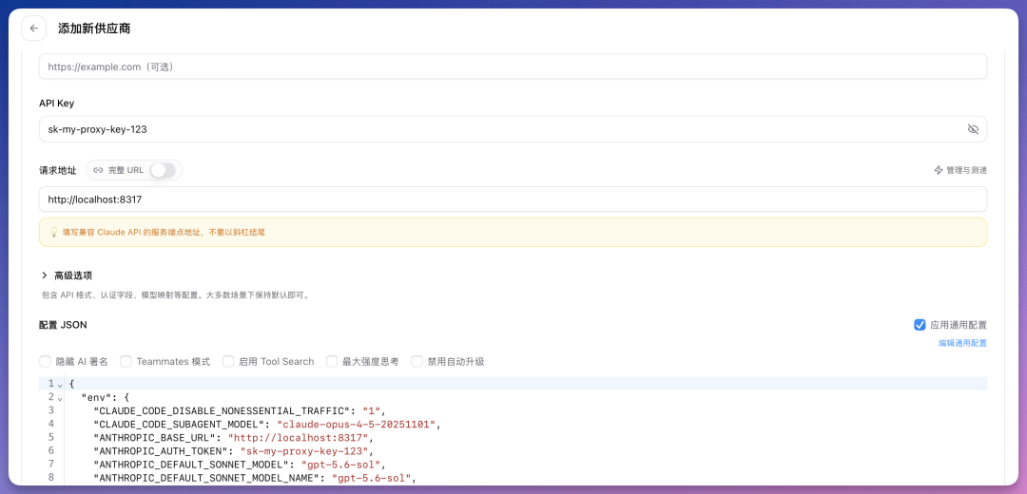The height and width of the screenshot is (494, 1027).
Task: Click the 管理与测速 button
Action: click(960, 170)
